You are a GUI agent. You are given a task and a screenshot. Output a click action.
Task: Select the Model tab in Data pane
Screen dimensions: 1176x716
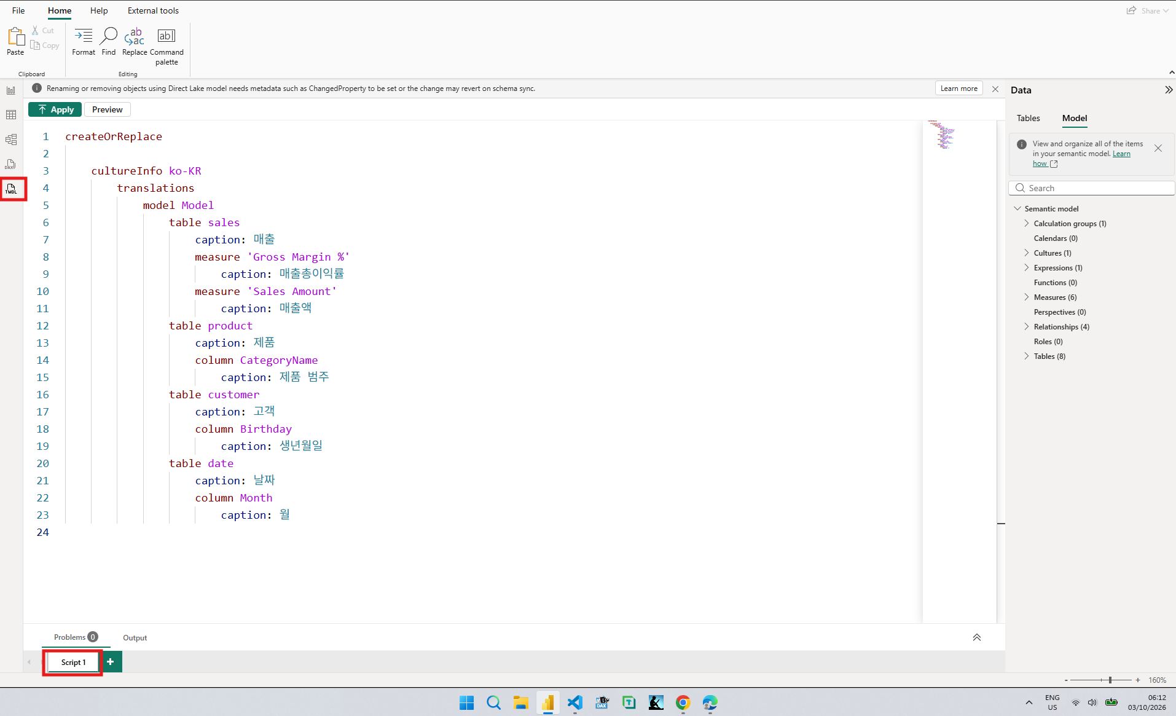pyautogui.click(x=1074, y=118)
